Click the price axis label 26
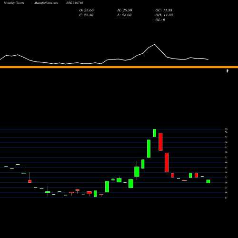The image size is (238, 238). [226, 182]
